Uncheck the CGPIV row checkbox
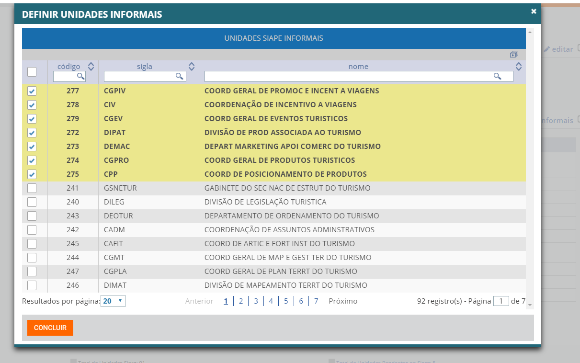 click(x=32, y=91)
